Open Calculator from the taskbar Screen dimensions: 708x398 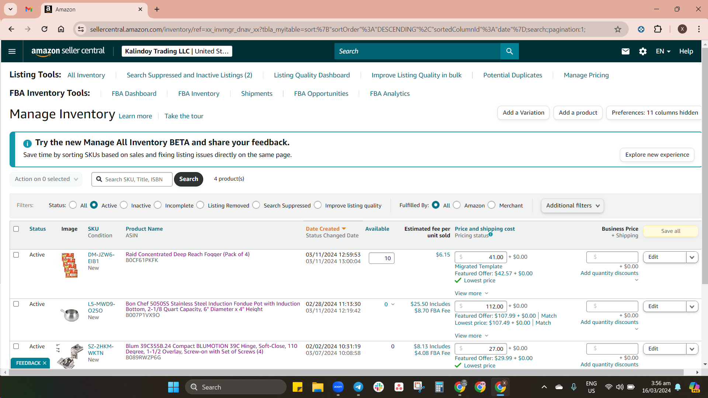(439, 387)
